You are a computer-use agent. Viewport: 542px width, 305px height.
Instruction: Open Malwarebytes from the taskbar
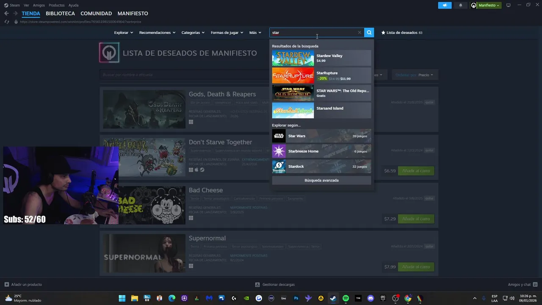[x=209, y=298]
